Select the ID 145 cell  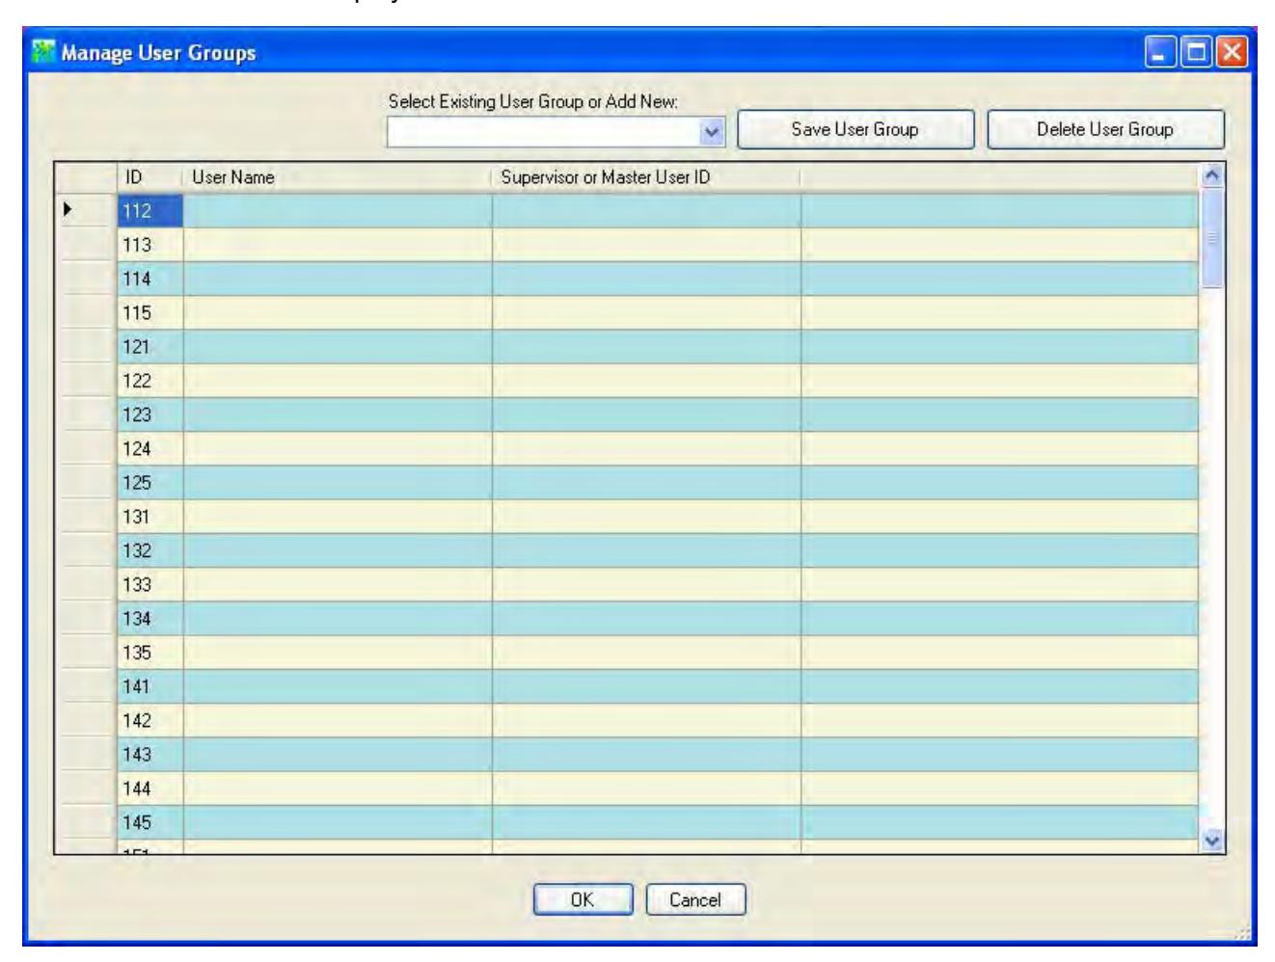pos(149,822)
